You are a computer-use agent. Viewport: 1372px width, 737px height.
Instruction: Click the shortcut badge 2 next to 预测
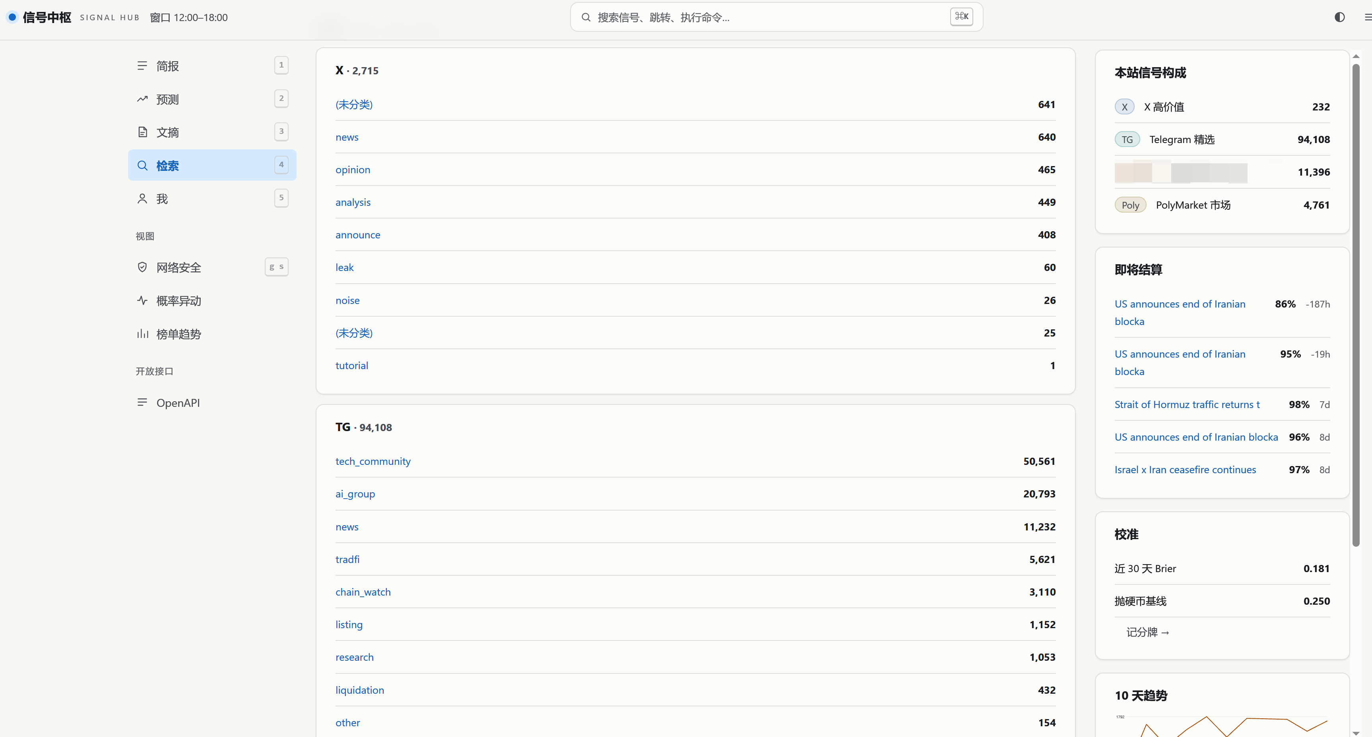281,99
